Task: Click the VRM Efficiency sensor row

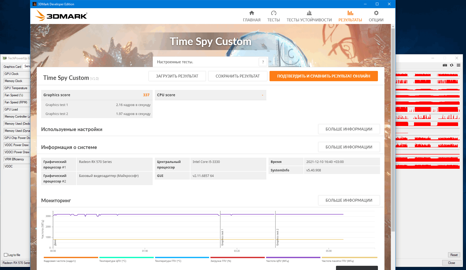Action: click(x=17, y=159)
